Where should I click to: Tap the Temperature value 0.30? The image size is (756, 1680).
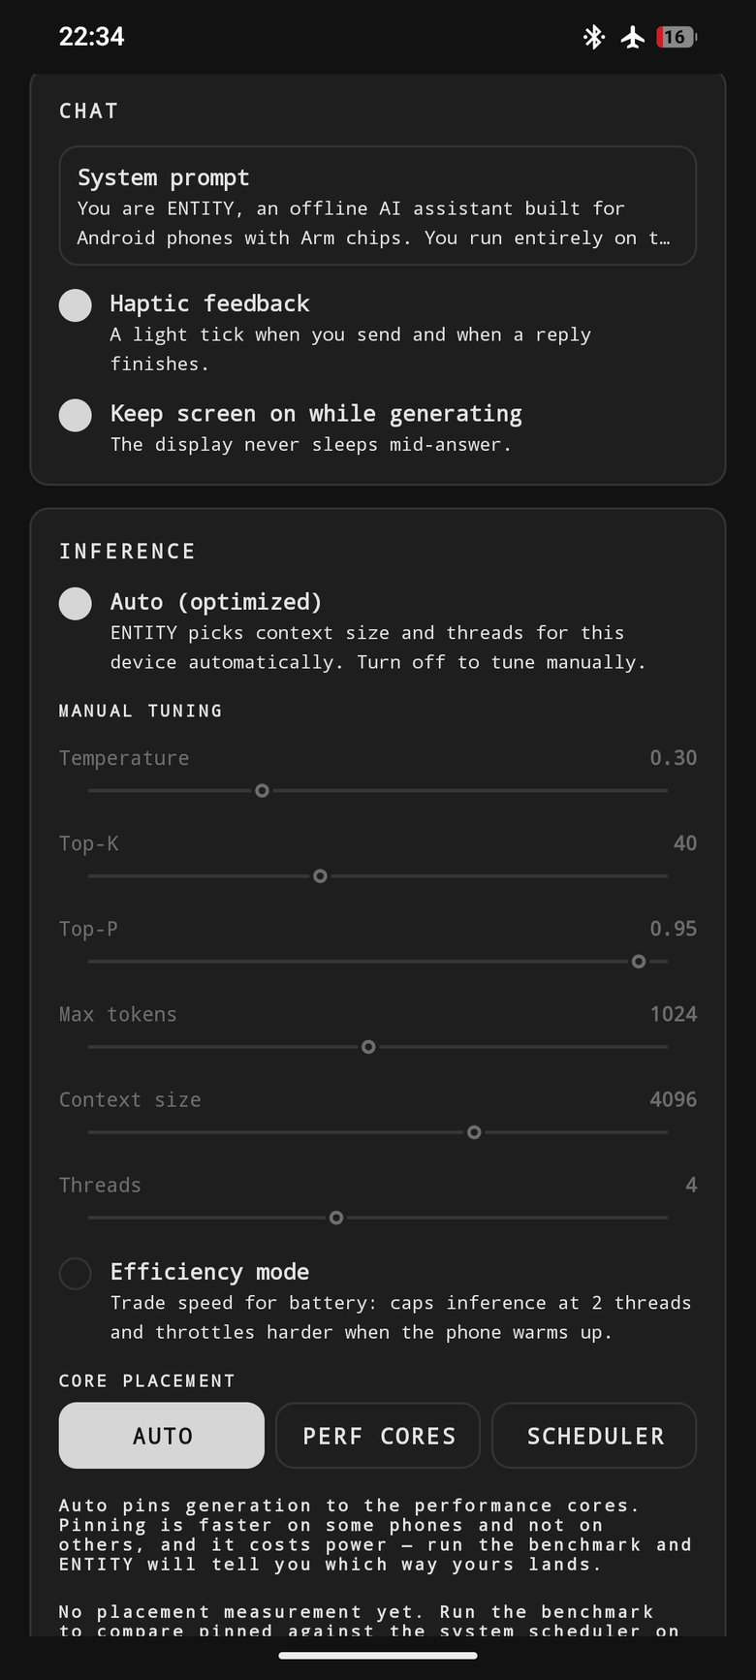(x=674, y=758)
